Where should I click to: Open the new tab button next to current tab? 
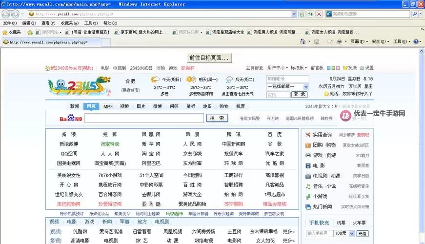pos(106,42)
